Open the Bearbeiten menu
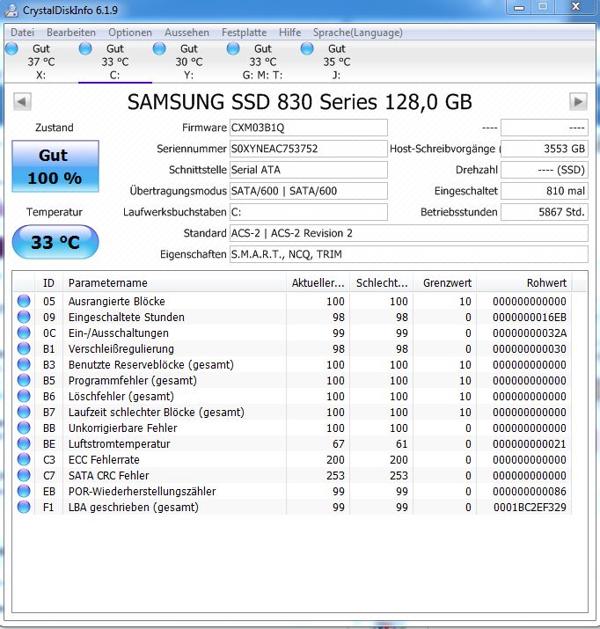The image size is (600, 629). pos(71,33)
